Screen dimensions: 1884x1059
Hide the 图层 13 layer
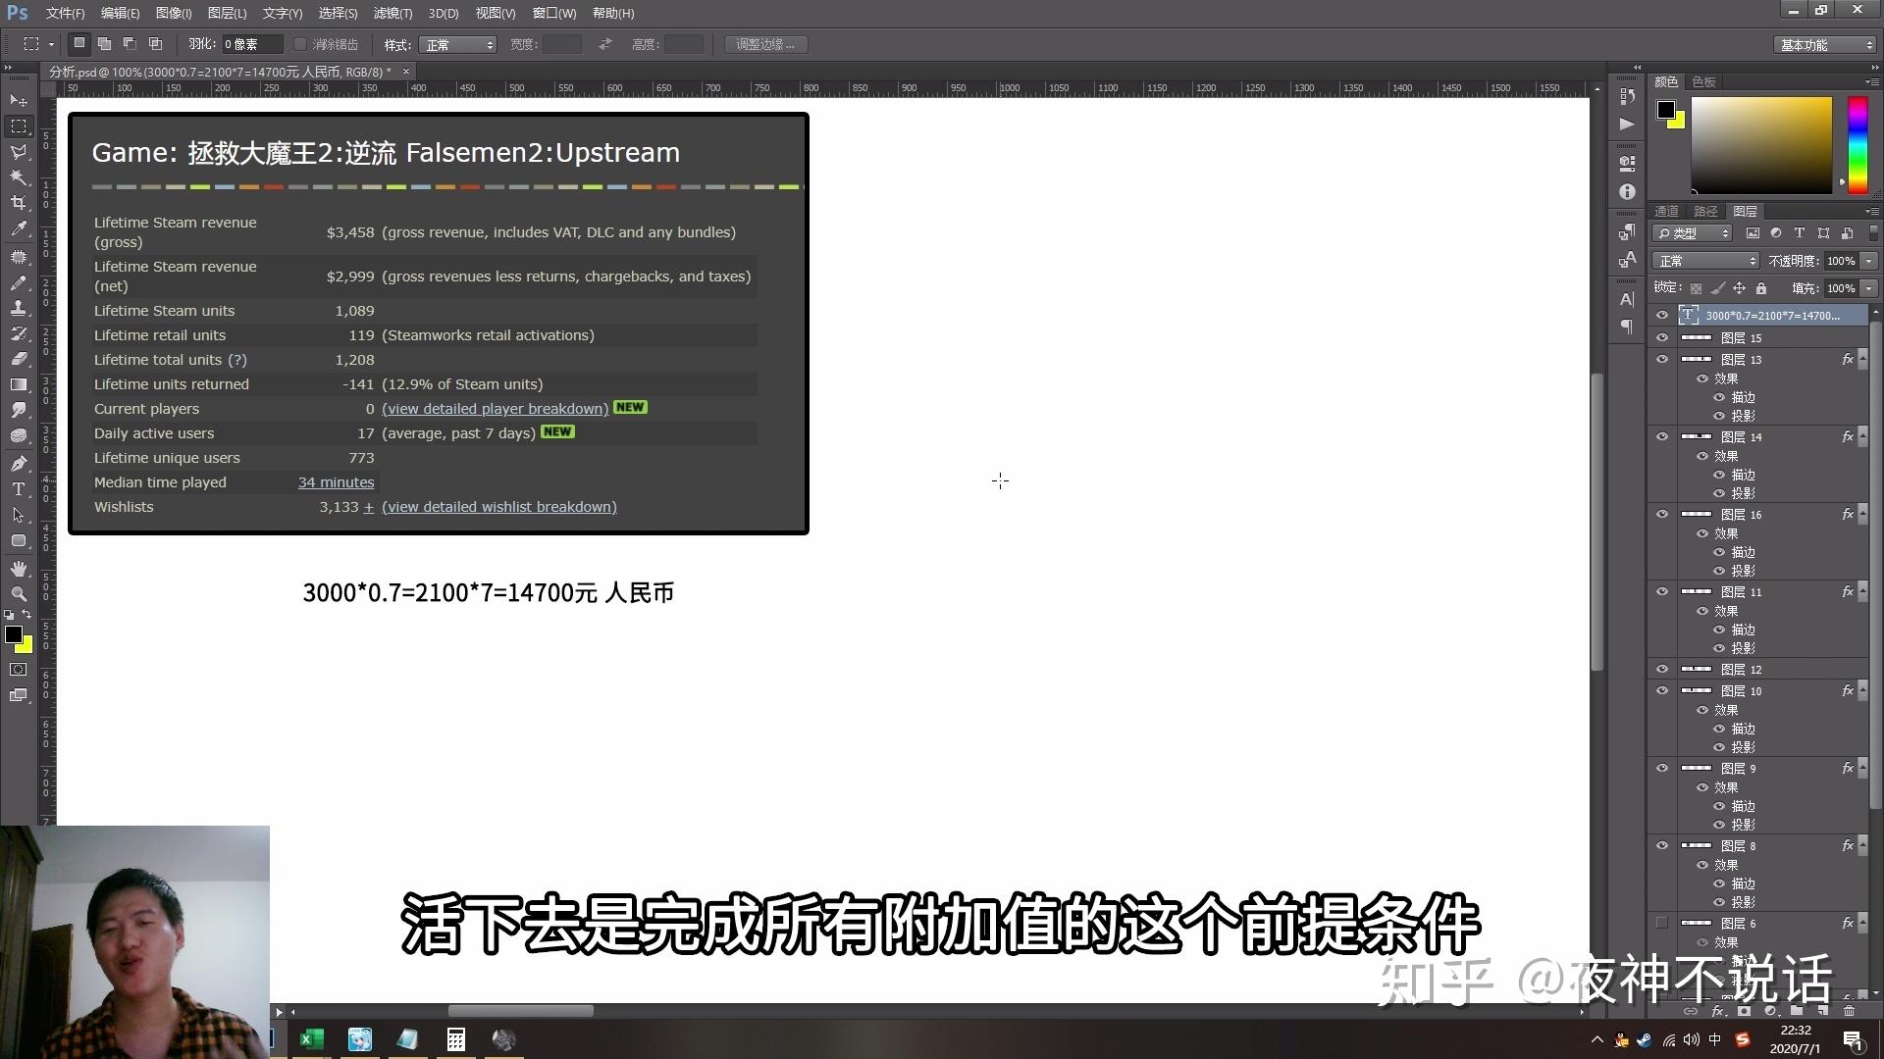tap(1662, 359)
